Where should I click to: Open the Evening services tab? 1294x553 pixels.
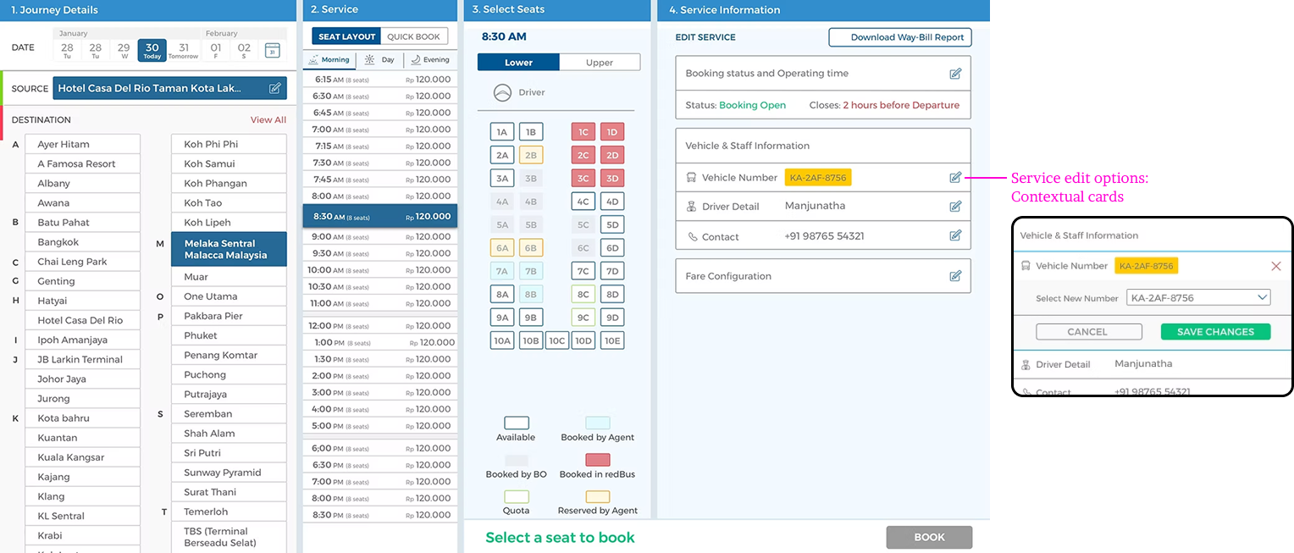tap(430, 60)
